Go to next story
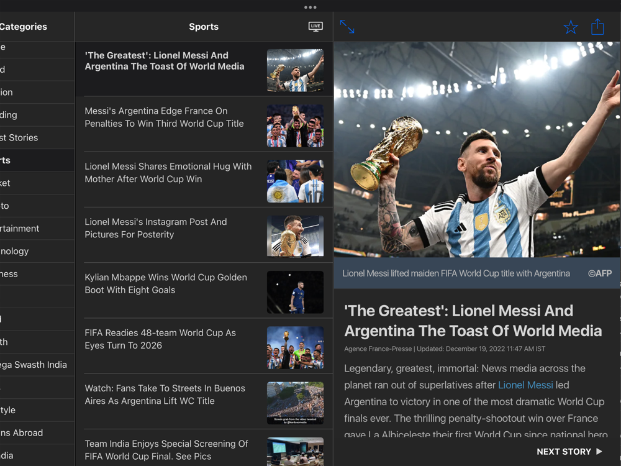 click(x=569, y=451)
